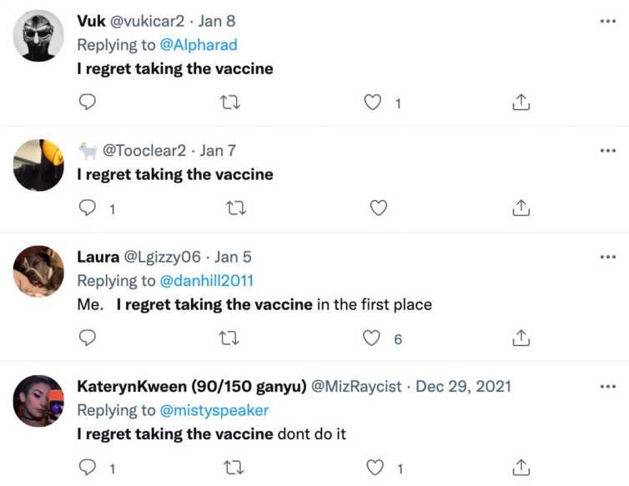Open more options on Vuk's tweet

[x=607, y=20]
